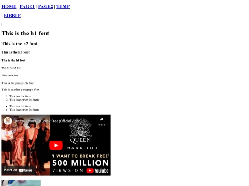Screen dimensions: 249x186
Task: Go to the PAGE1 link
Action: click(x=27, y=6)
